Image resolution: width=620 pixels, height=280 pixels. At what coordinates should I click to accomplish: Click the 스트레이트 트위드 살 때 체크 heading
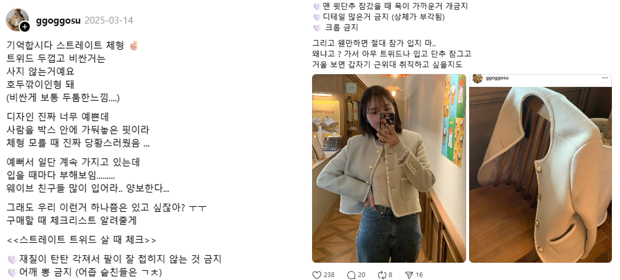82,240
